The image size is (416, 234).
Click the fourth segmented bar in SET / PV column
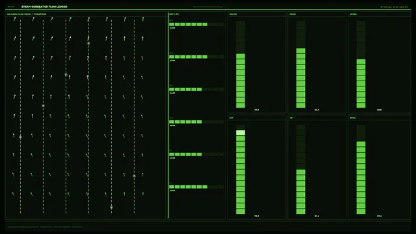[x=196, y=122]
